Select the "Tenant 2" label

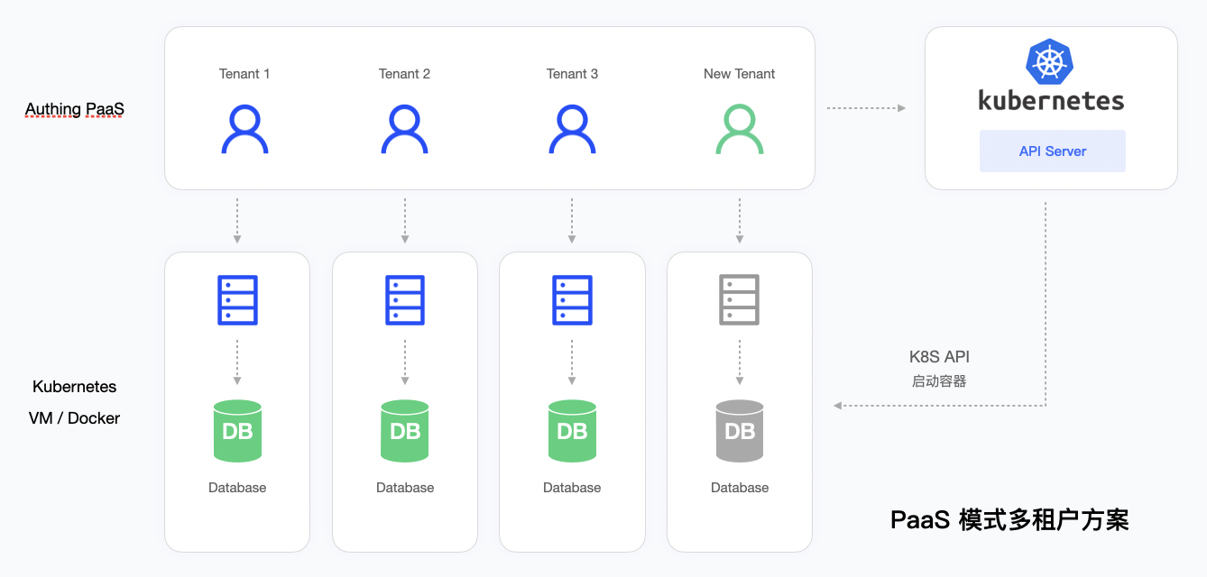coord(405,74)
